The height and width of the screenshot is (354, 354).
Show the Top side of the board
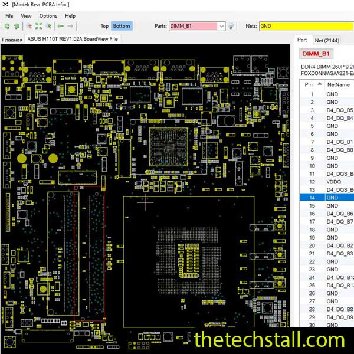[x=104, y=26]
